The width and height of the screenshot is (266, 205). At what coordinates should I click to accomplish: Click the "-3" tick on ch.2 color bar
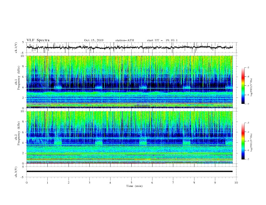(248, 123)
